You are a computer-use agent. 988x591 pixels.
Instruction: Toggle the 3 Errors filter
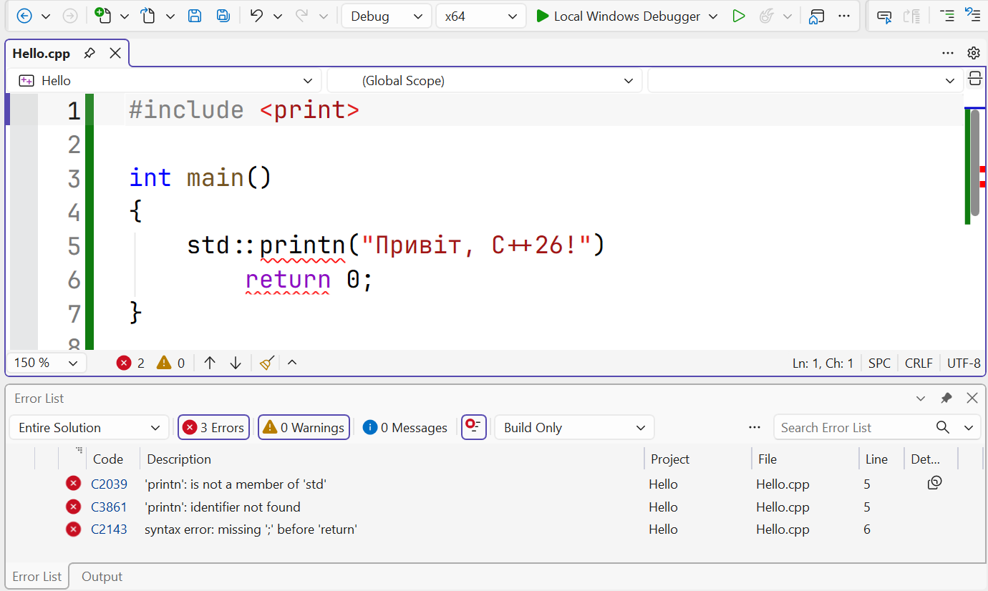point(214,427)
